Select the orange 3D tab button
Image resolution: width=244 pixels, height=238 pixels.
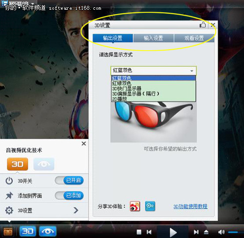pos(18,164)
